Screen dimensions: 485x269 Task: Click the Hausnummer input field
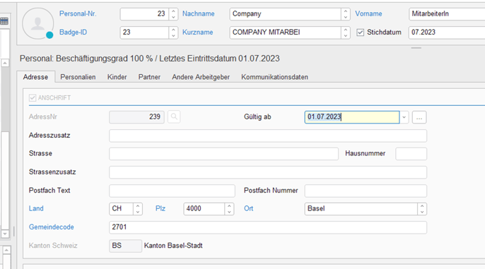(411, 154)
